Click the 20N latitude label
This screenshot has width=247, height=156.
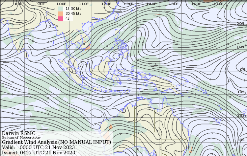(x=240, y=24)
